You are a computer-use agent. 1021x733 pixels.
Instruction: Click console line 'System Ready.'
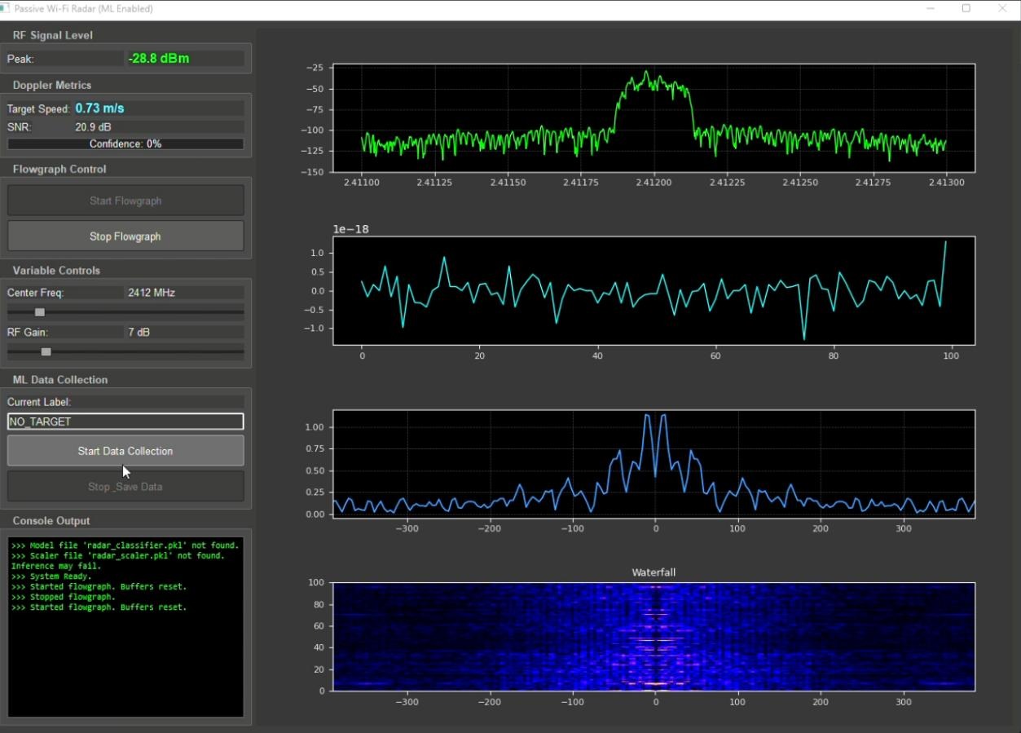[x=51, y=576]
